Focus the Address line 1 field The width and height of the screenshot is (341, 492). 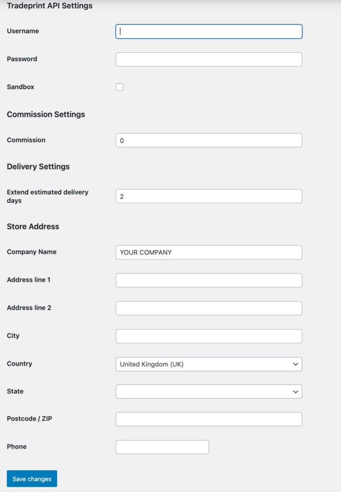[208, 280]
